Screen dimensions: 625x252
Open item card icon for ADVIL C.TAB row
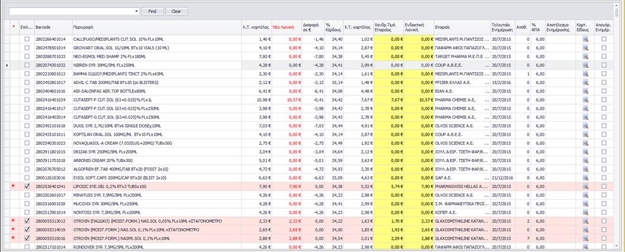click(585, 82)
